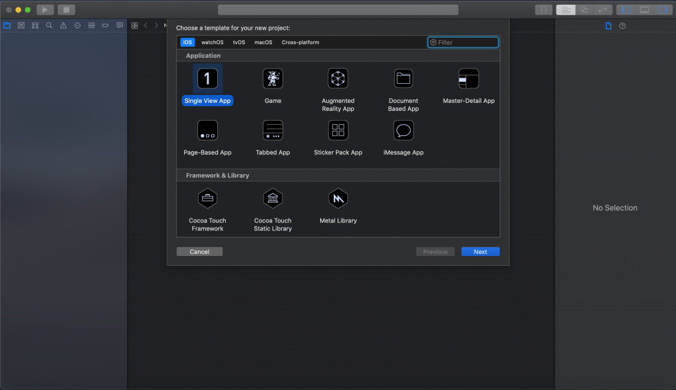This screenshot has width=676, height=390.
Task: Select the Document Based App template
Action: pyautogui.click(x=403, y=90)
